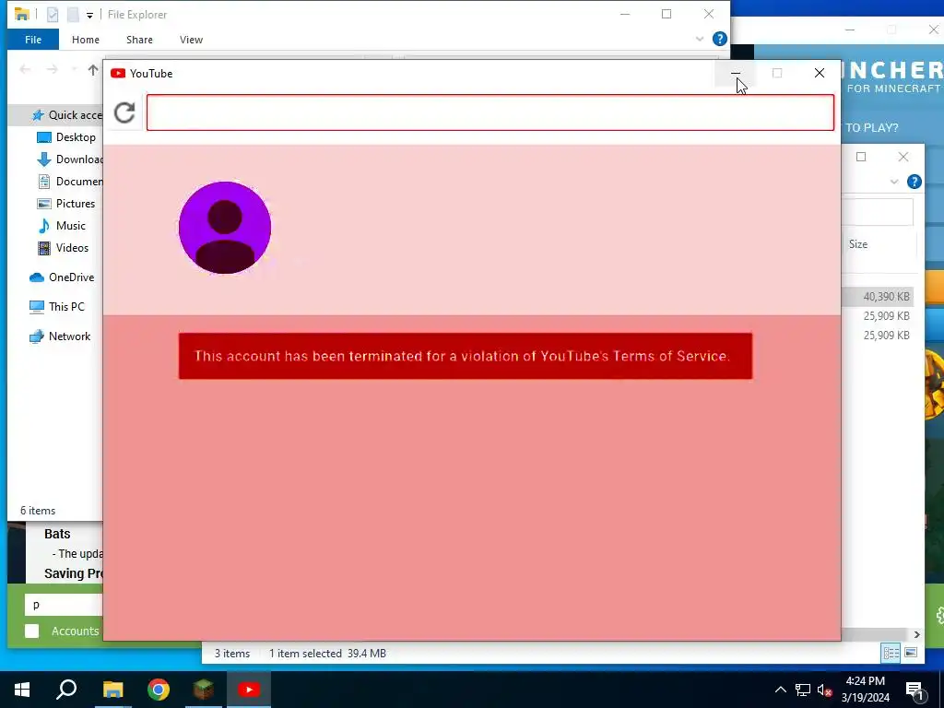
Task: Click the account terminated red banner
Action: (x=466, y=356)
